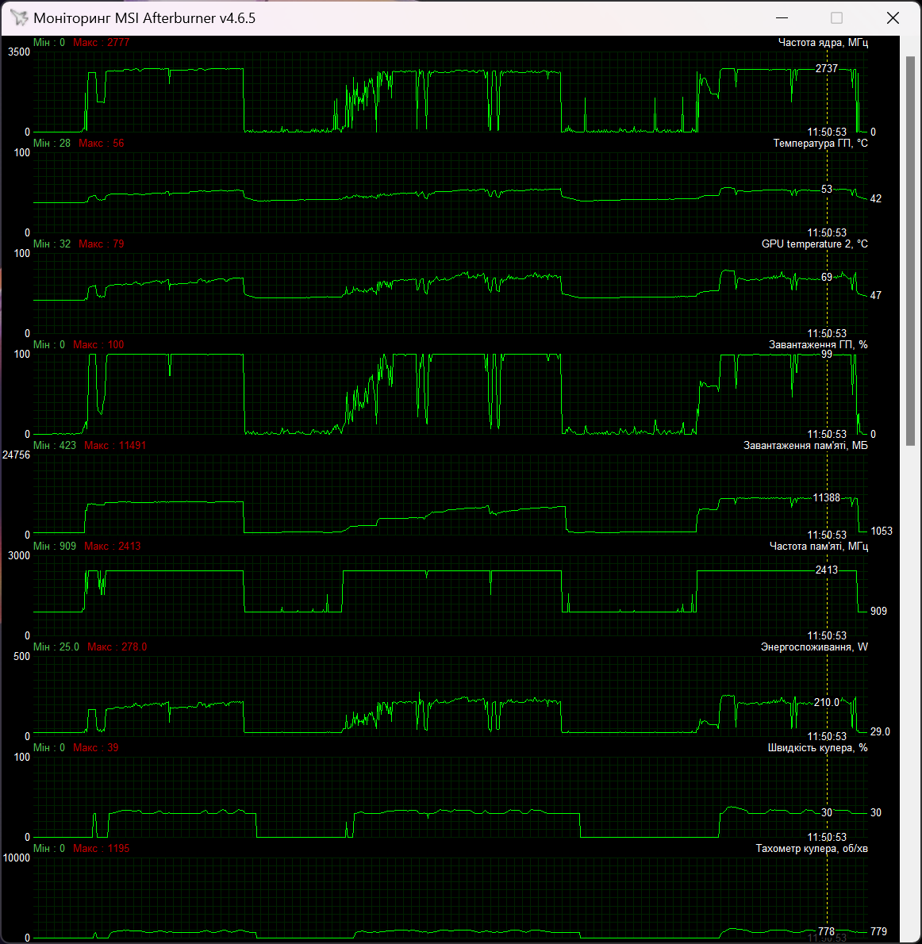This screenshot has width=922, height=944.
Task: Click the 210.0 marker value on power graph
Action: (x=826, y=702)
